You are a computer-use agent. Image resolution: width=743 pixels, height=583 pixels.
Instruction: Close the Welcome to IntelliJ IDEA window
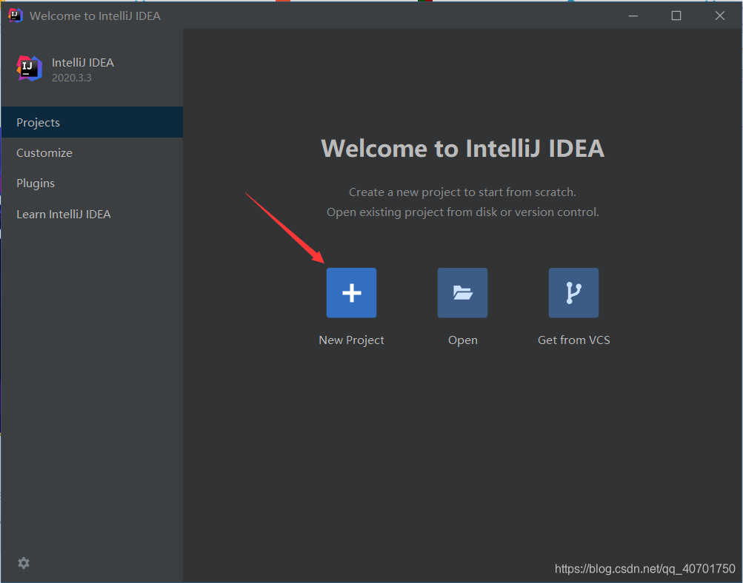720,16
